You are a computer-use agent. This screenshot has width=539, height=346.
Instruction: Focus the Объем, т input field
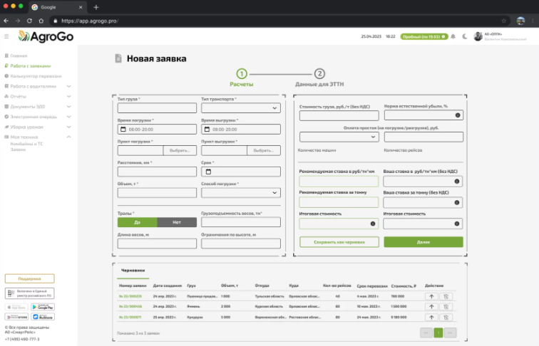tap(157, 193)
